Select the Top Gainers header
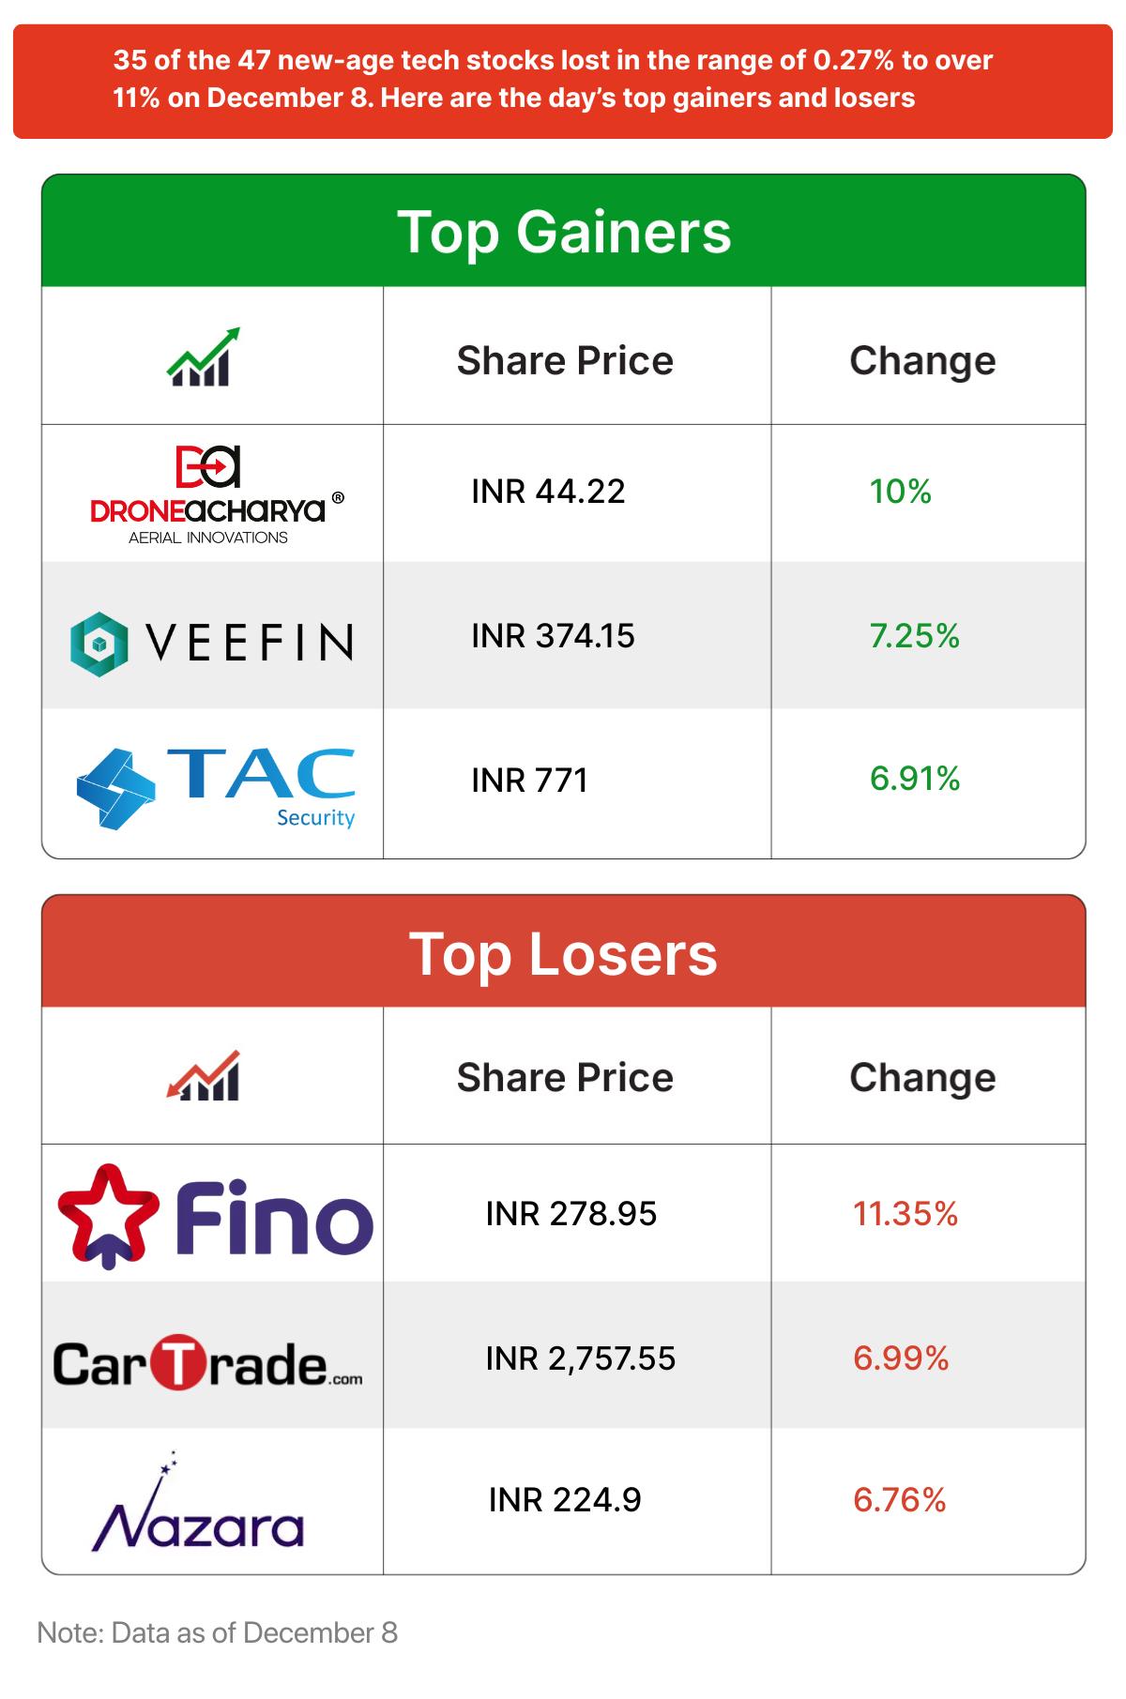 click(x=563, y=232)
